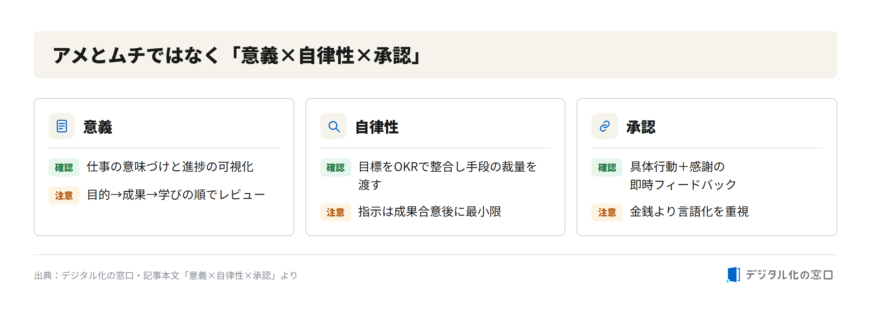This screenshot has height=316, width=871.
Task: Click the title アメとムチではなく banner
Action: pos(435,55)
